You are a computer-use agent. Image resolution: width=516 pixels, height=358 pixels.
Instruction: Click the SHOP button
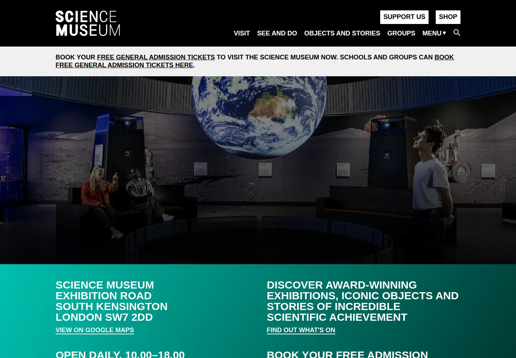(448, 17)
